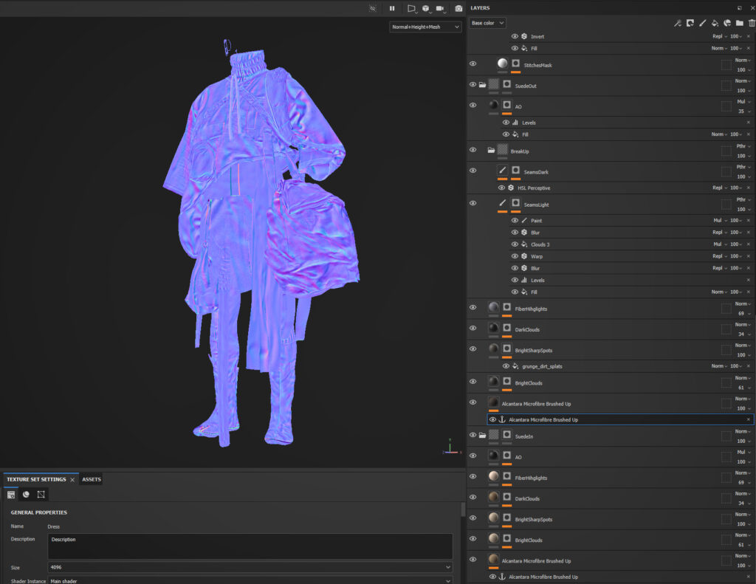This screenshot has width=756, height=584.
Task: Open the Size 4096 dropdown
Action: (250, 567)
